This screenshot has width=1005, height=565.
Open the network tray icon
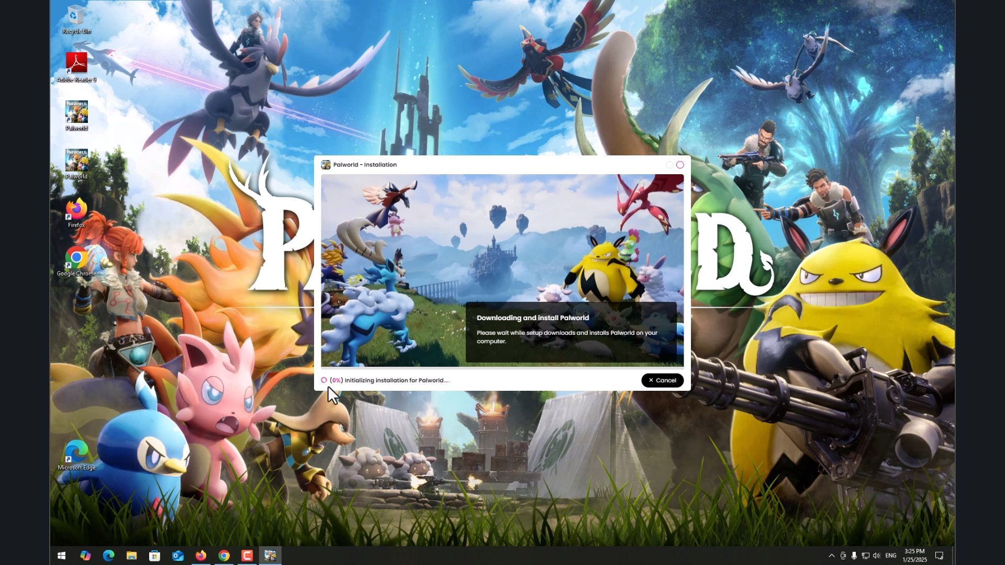click(865, 556)
